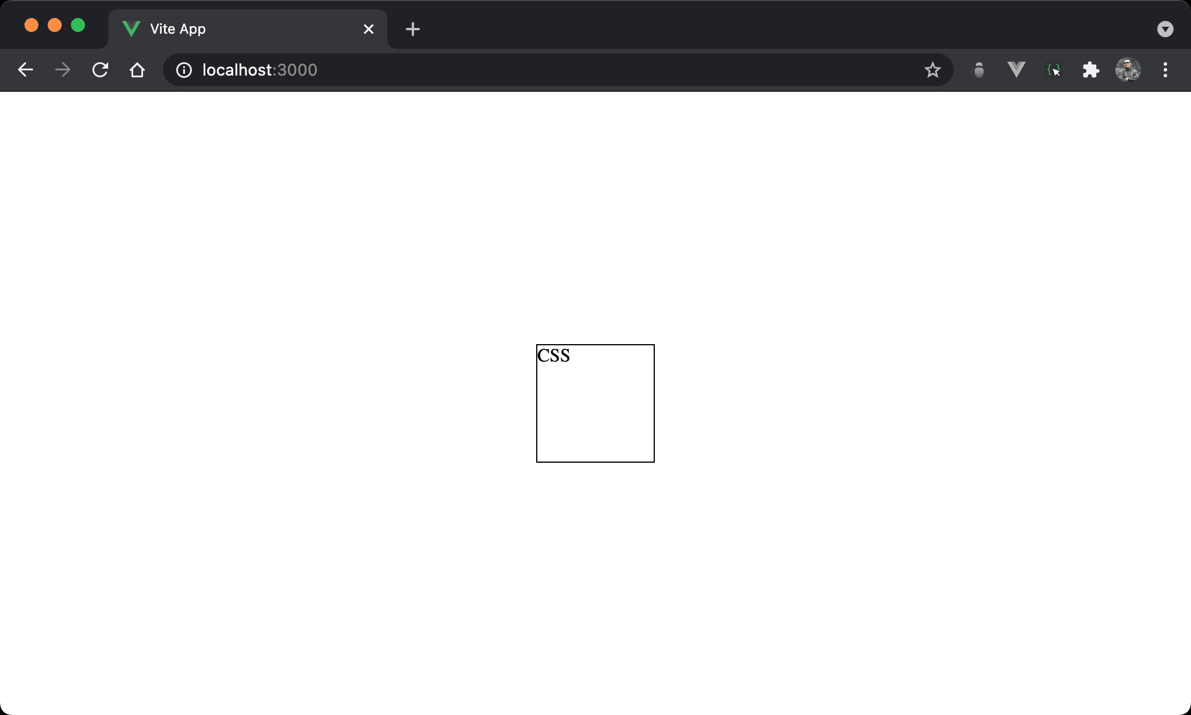
Task: Open the downloads chevron at top right
Action: pyautogui.click(x=1165, y=28)
